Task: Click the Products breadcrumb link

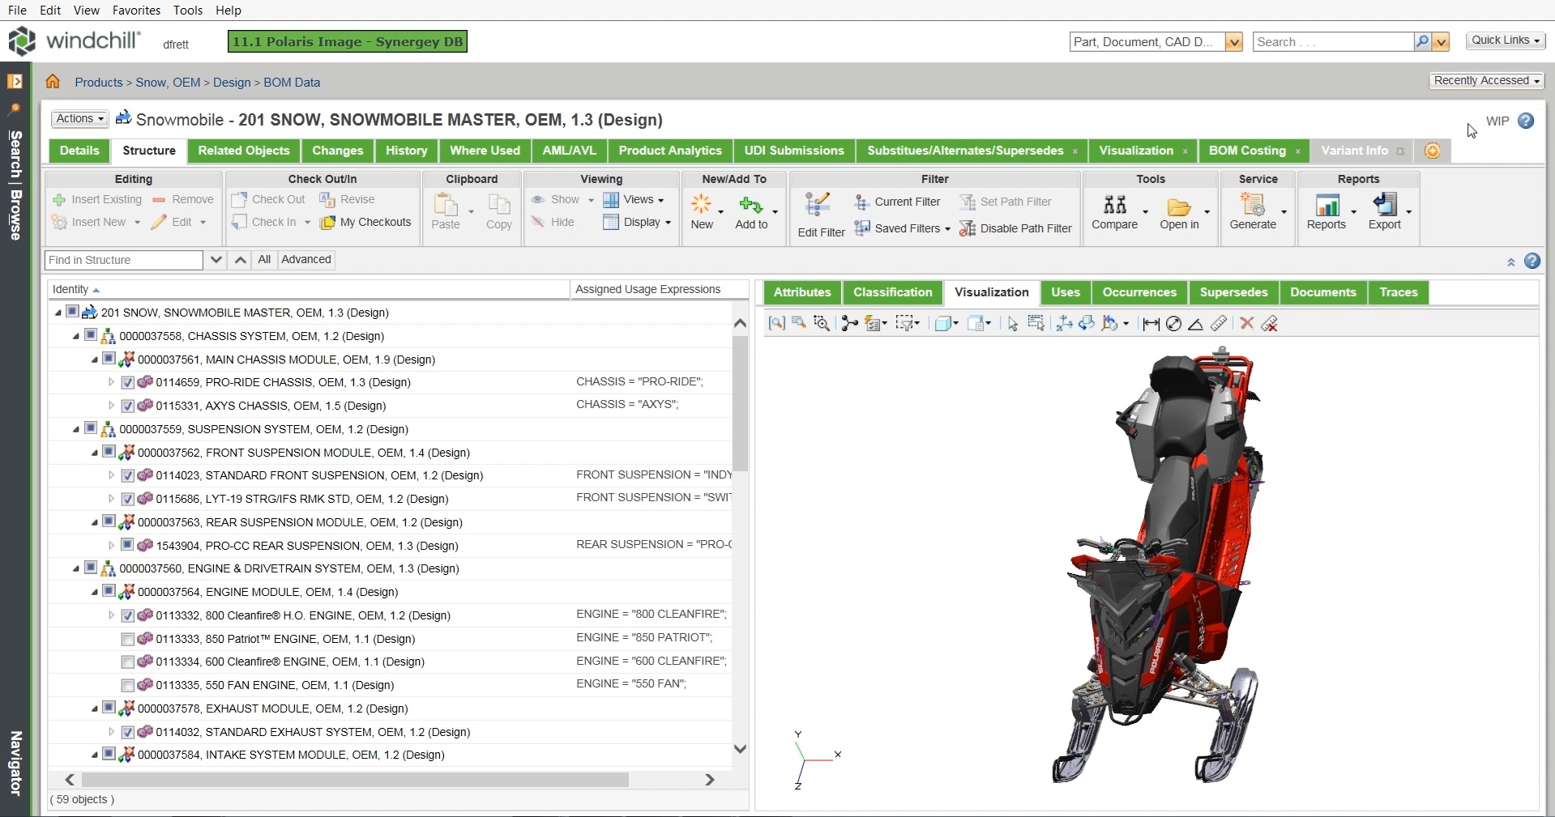Action: click(x=99, y=83)
